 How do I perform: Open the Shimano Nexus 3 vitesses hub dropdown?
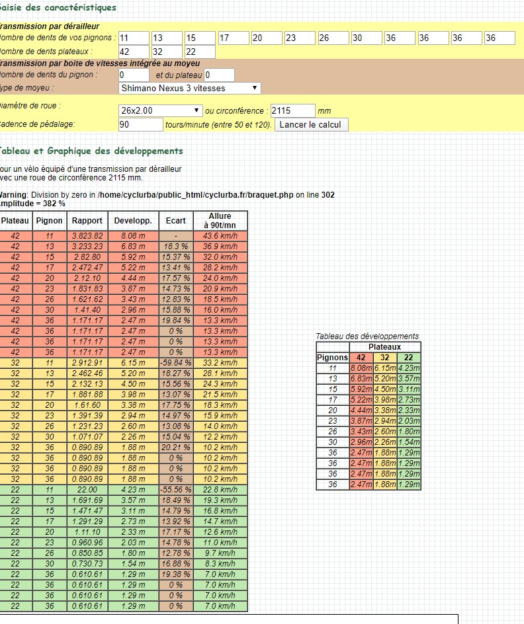(x=190, y=89)
